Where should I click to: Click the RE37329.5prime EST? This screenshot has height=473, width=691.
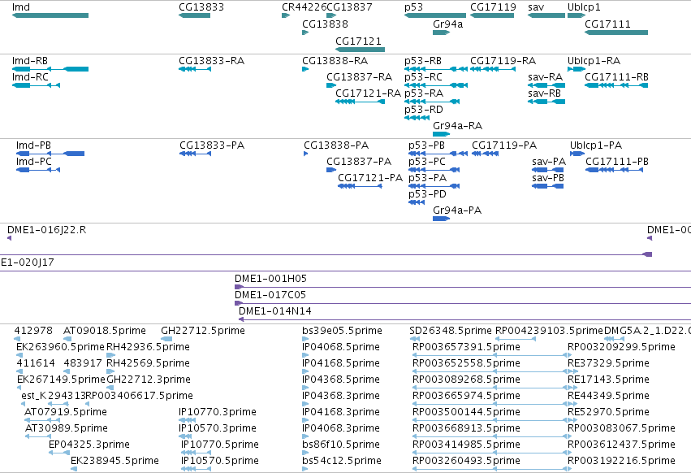pyautogui.click(x=572, y=371)
